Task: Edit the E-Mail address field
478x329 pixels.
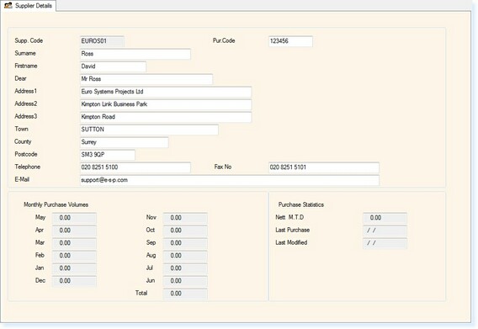Action: (x=230, y=180)
